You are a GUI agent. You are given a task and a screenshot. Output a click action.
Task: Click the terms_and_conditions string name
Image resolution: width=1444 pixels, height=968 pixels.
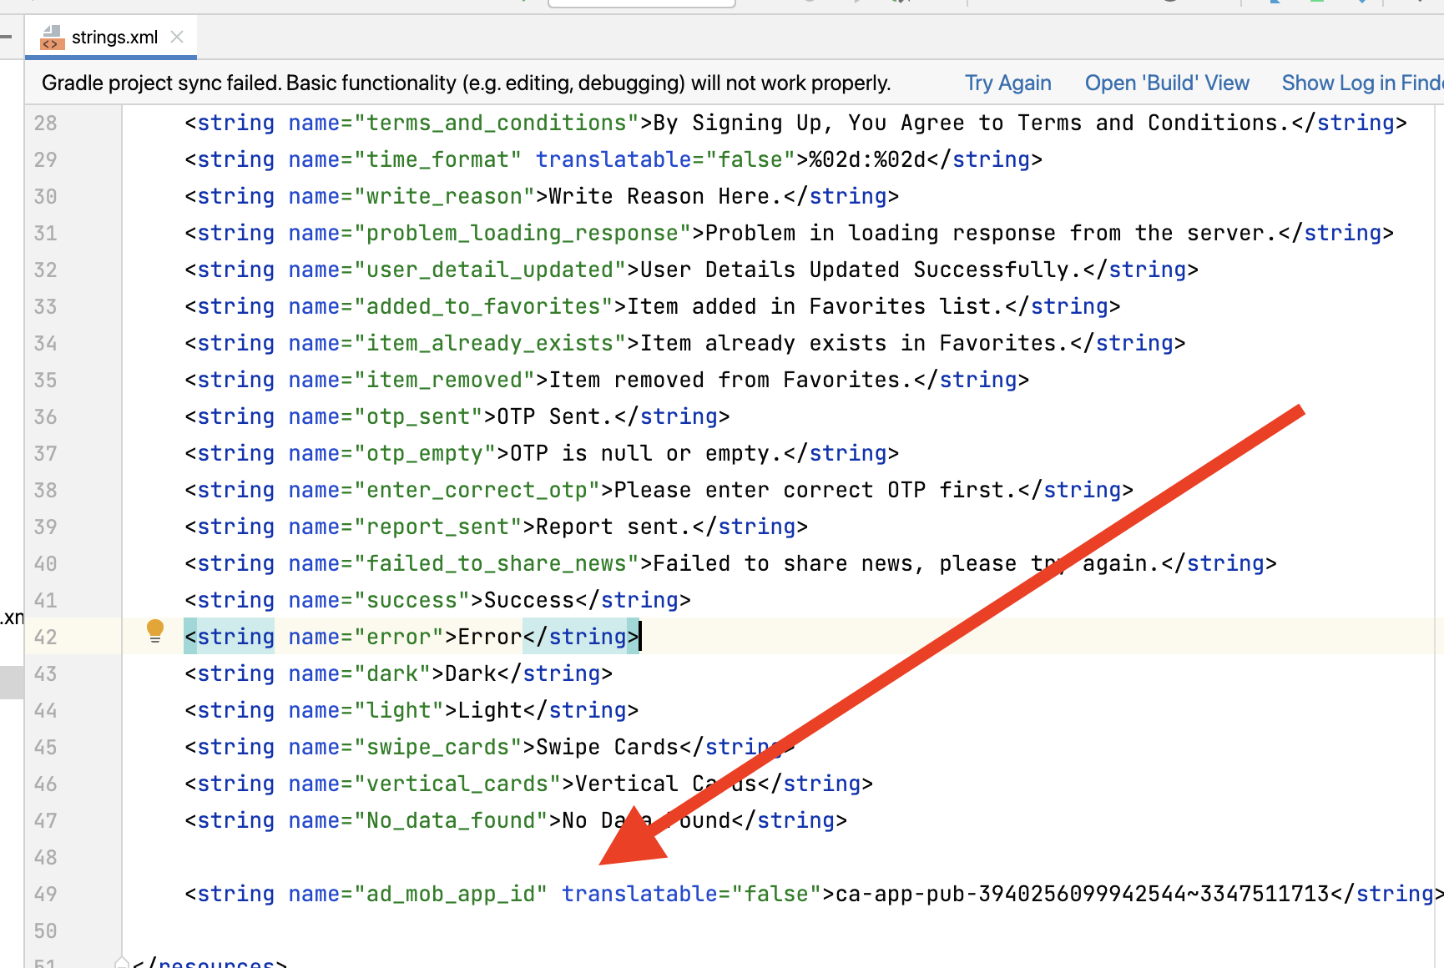click(497, 124)
